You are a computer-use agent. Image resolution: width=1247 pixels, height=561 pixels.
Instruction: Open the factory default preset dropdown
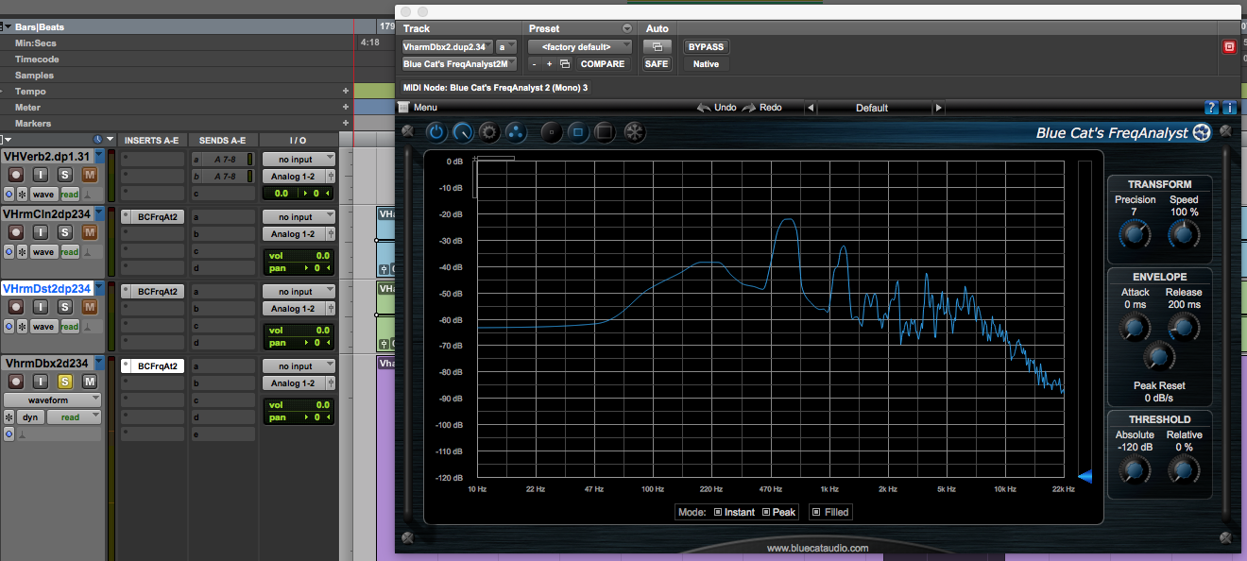[x=580, y=46]
